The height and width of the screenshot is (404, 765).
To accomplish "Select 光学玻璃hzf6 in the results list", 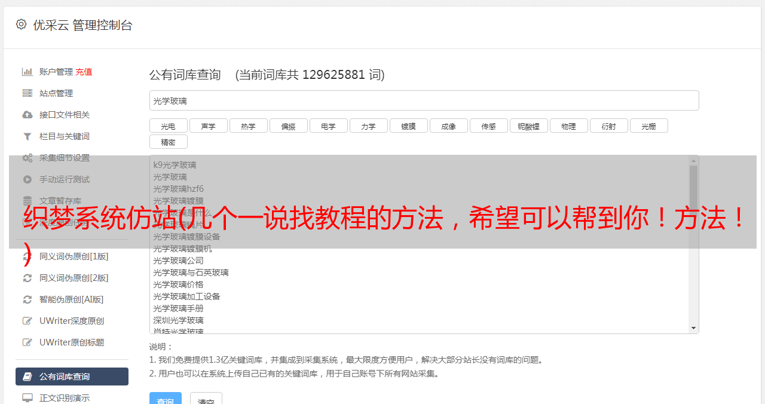I will coord(178,189).
